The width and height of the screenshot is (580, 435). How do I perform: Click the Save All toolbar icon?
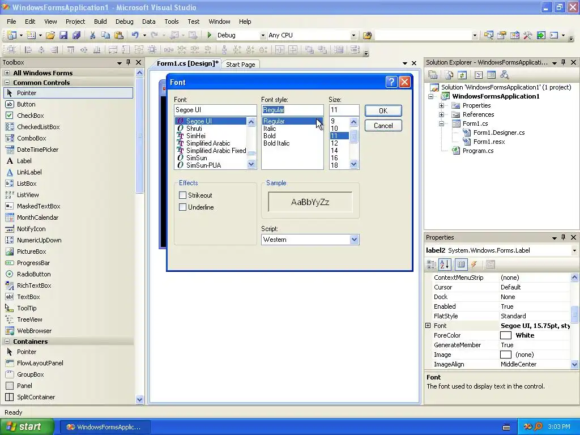76,35
